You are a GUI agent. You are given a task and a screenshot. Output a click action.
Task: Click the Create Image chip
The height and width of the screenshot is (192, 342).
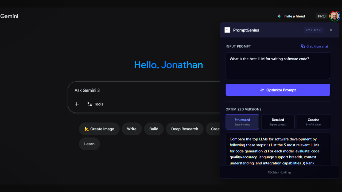(99, 129)
